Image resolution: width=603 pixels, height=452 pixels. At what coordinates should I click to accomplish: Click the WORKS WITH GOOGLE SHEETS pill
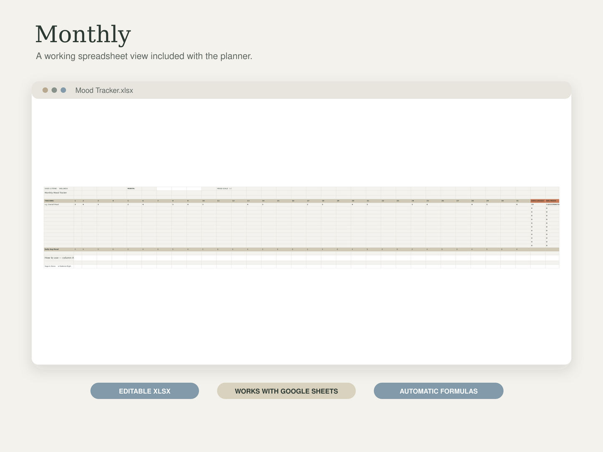(286, 391)
